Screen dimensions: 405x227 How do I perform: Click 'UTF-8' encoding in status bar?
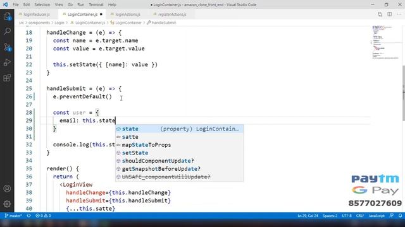(347, 216)
